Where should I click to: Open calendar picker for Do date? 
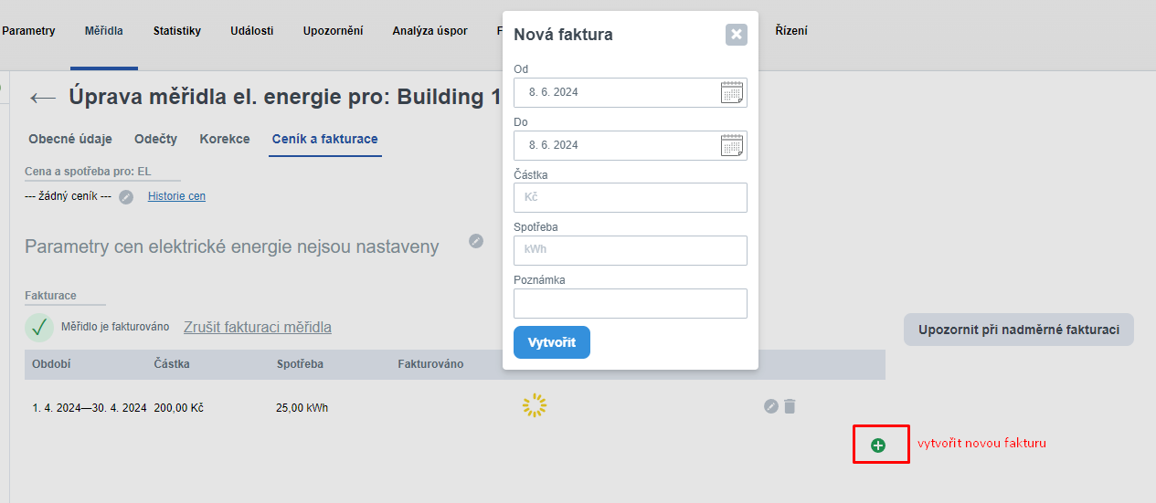click(732, 145)
